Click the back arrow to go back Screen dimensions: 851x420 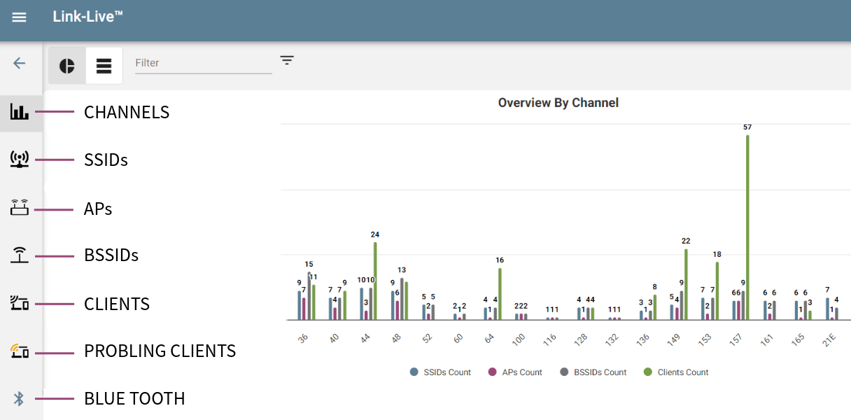click(x=20, y=62)
